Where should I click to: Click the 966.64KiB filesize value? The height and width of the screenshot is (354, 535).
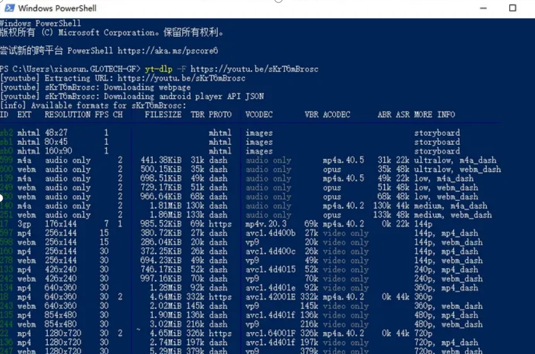(161, 197)
